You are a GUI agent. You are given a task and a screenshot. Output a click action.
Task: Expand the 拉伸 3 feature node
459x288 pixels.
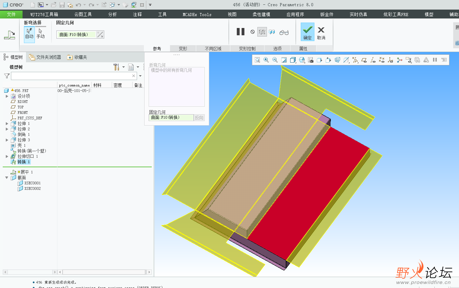click(7, 140)
